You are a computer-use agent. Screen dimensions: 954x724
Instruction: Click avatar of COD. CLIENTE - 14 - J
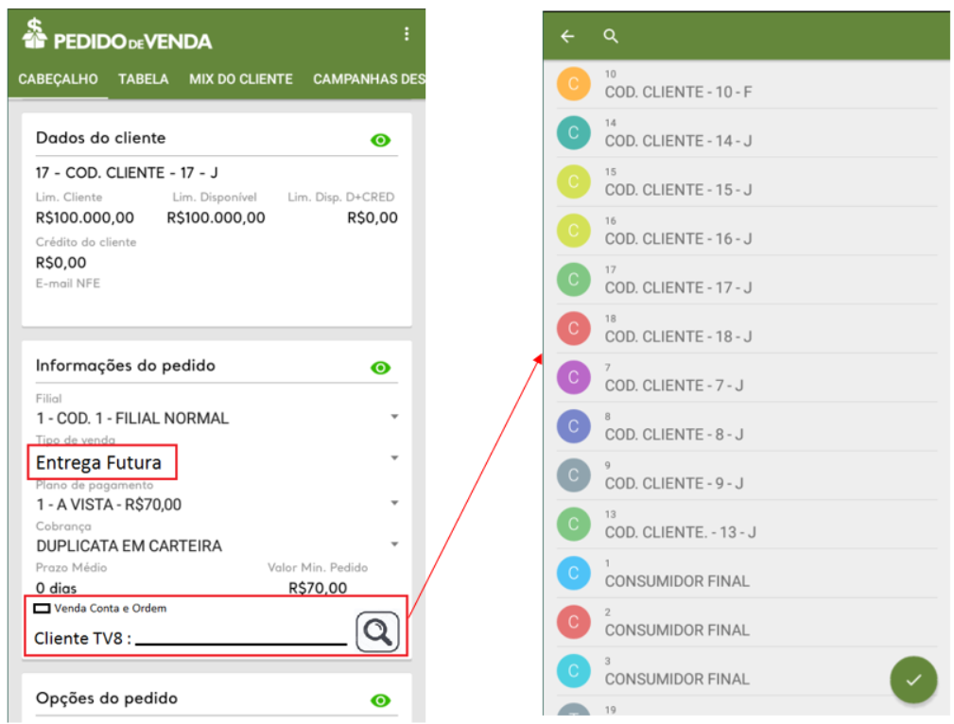point(573,132)
